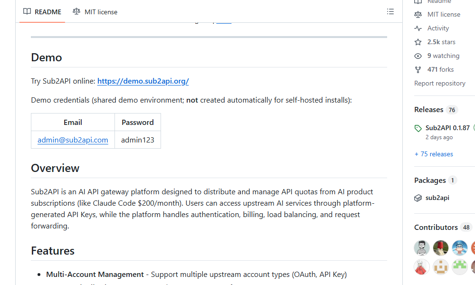Viewport: 475px width, 285px height.
Task: Click the Password column header
Action: coord(138,123)
